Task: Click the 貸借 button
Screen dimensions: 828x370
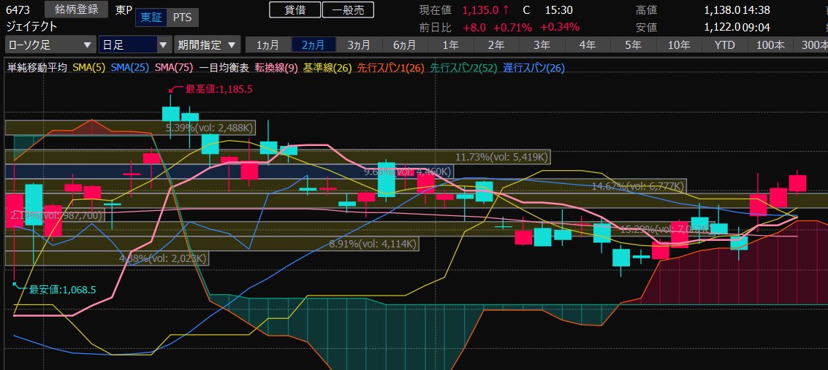Action: [x=295, y=10]
